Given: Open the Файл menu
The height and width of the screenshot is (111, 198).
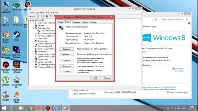Looking at the screenshot, I should coord(32,13).
